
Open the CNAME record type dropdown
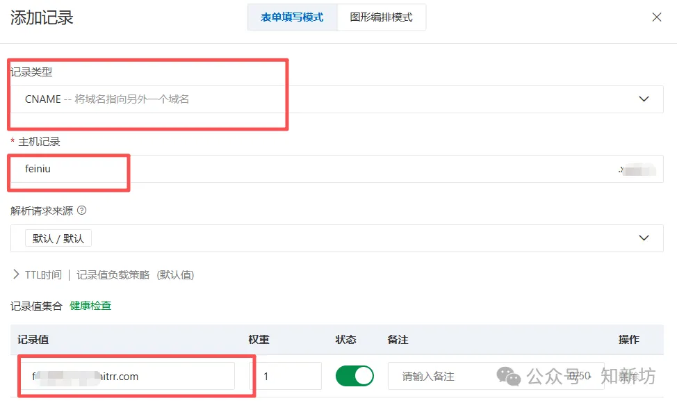coord(336,99)
